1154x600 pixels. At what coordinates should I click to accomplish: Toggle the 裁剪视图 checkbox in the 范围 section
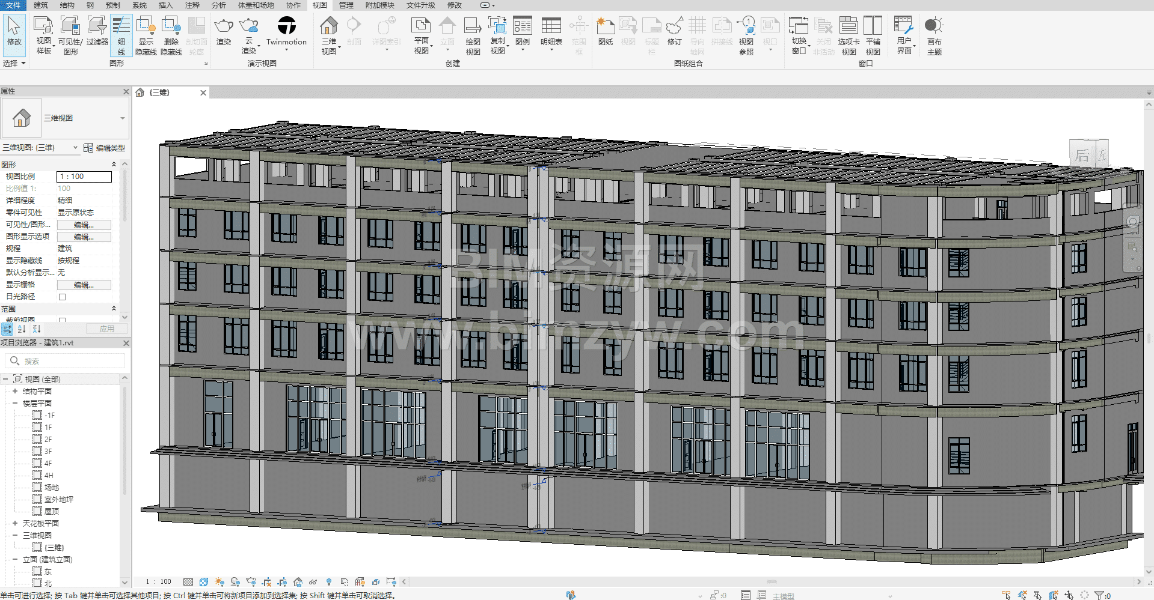point(62,320)
